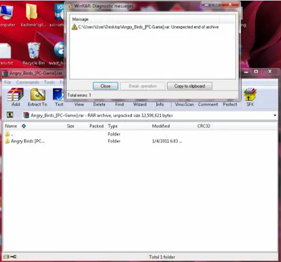Click the 1/4/2011 modified date cell

(167, 141)
